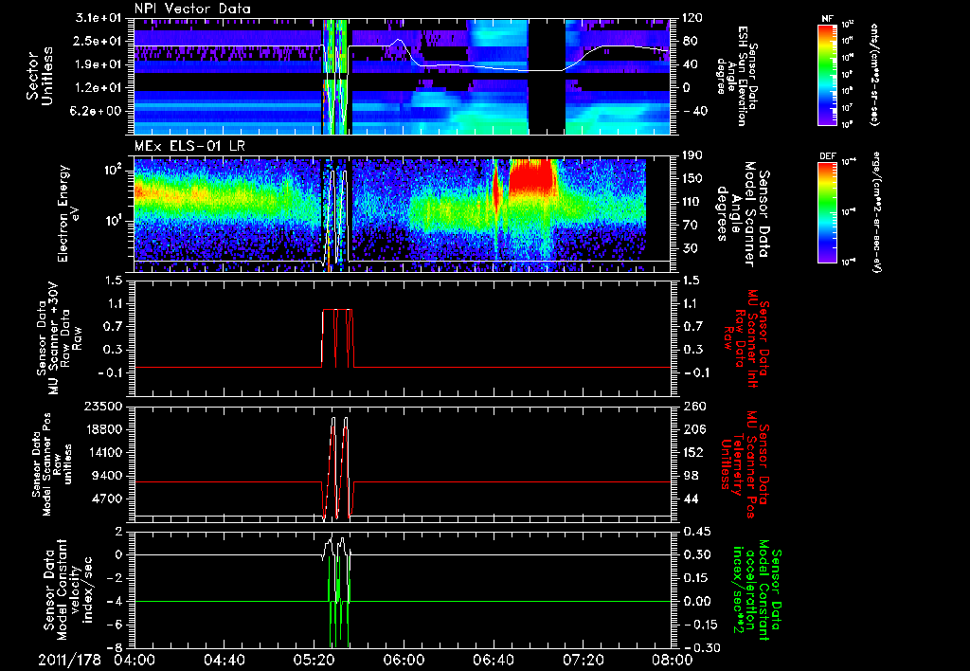Click the 2011/178 date label

click(x=69, y=660)
